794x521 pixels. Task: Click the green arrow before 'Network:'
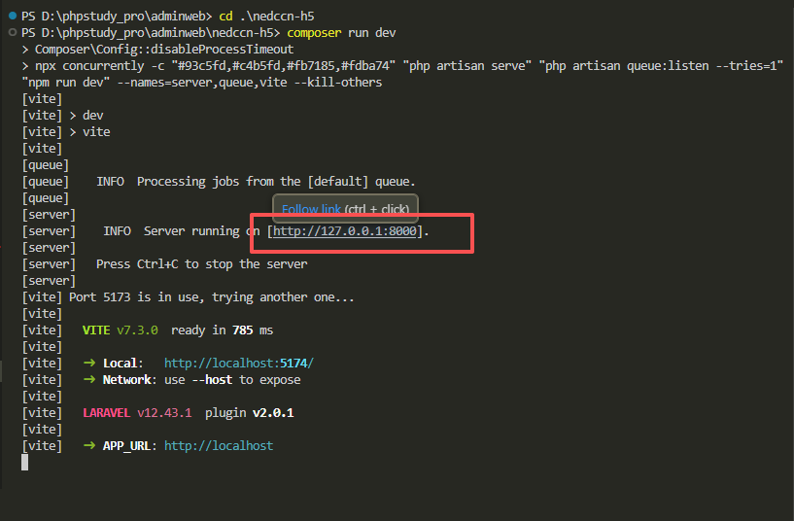click(89, 379)
